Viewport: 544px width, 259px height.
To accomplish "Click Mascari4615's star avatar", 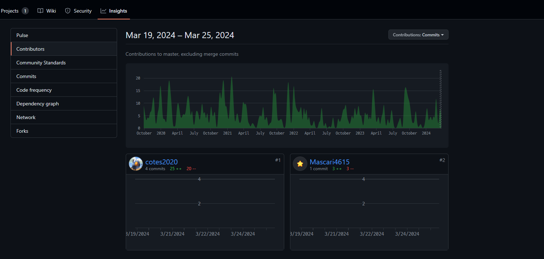I will [x=300, y=164].
